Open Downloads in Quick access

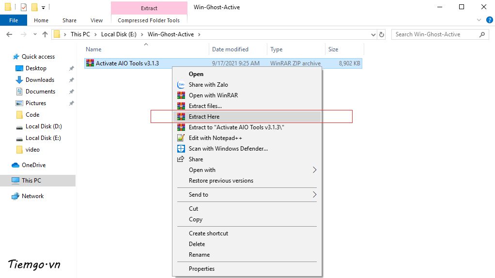click(x=40, y=80)
